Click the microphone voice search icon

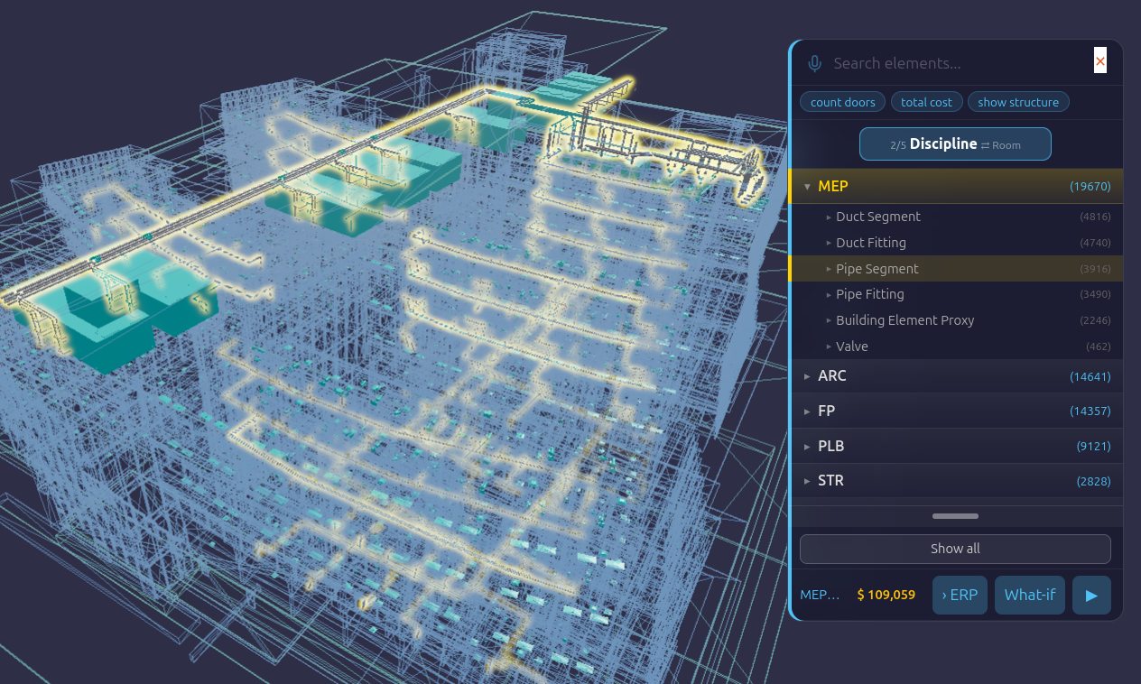pyautogui.click(x=814, y=63)
